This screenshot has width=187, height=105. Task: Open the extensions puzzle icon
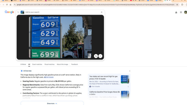[182, 5]
